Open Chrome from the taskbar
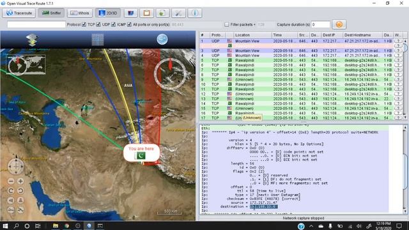 click(66, 226)
